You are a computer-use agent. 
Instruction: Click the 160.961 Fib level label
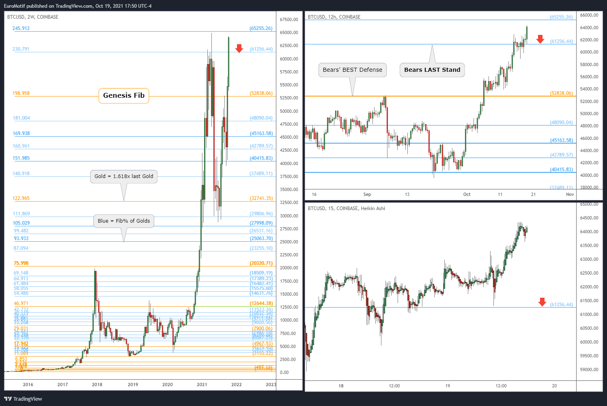click(x=22, y=146)
